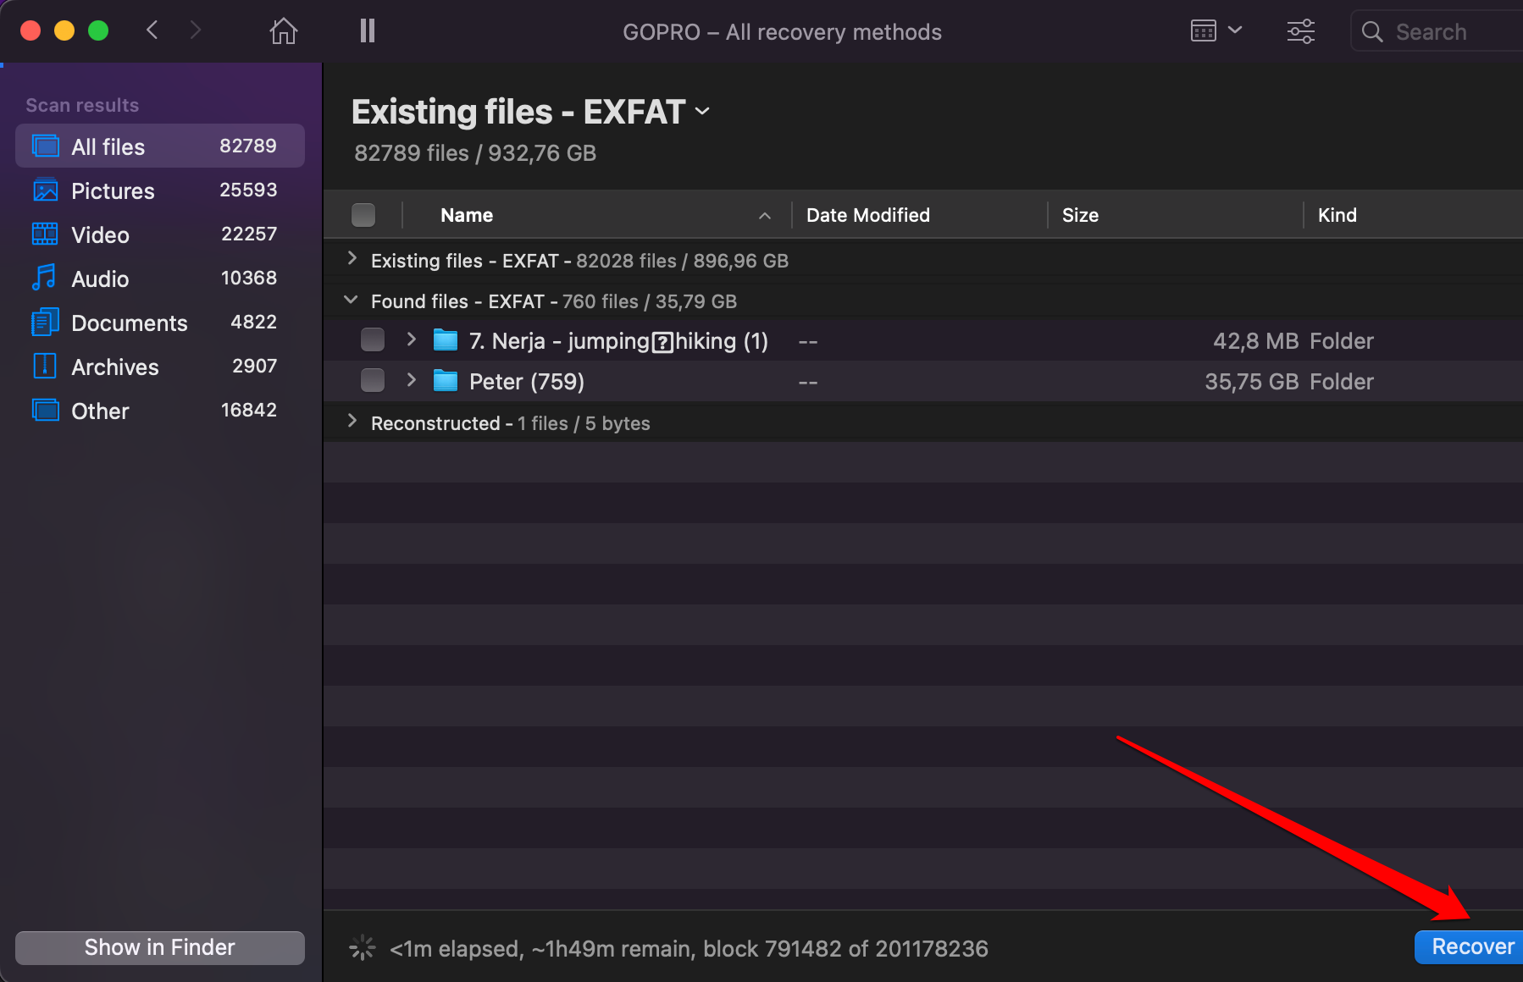Screen dimensions: 1523x982
Task: Check the 7. Nerja folder checkbox
Action: coord(373,339)
